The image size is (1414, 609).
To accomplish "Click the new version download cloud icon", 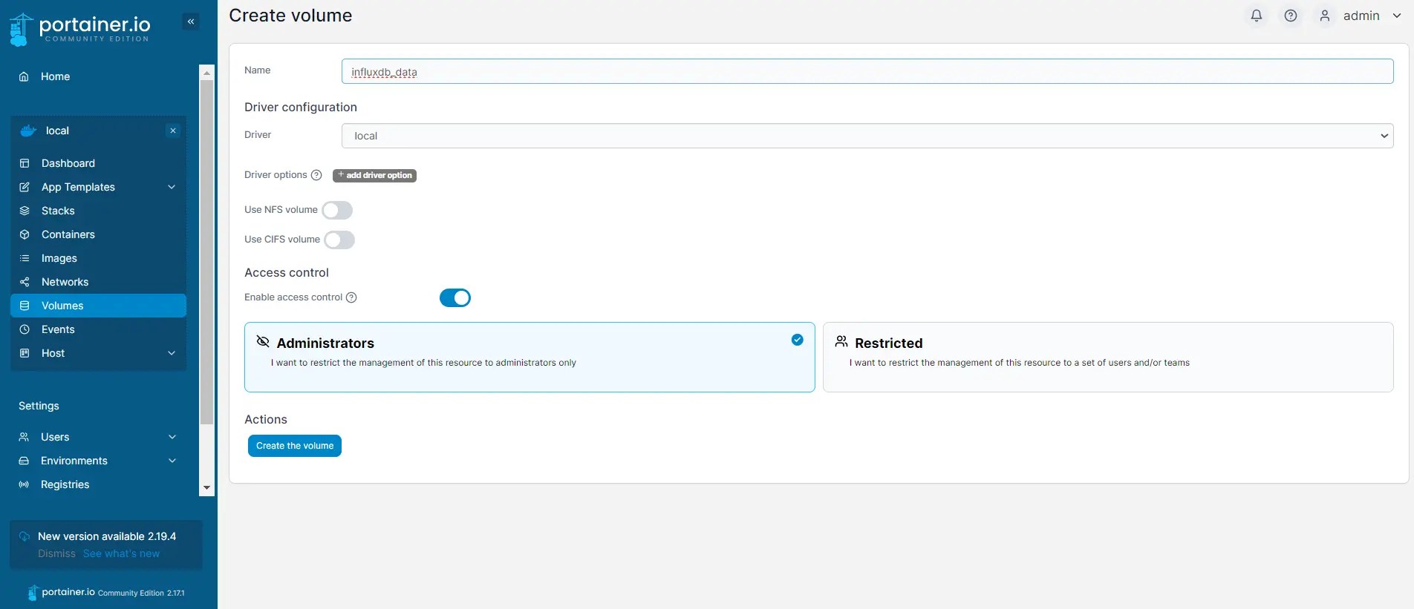I will [x=25, y=536].
